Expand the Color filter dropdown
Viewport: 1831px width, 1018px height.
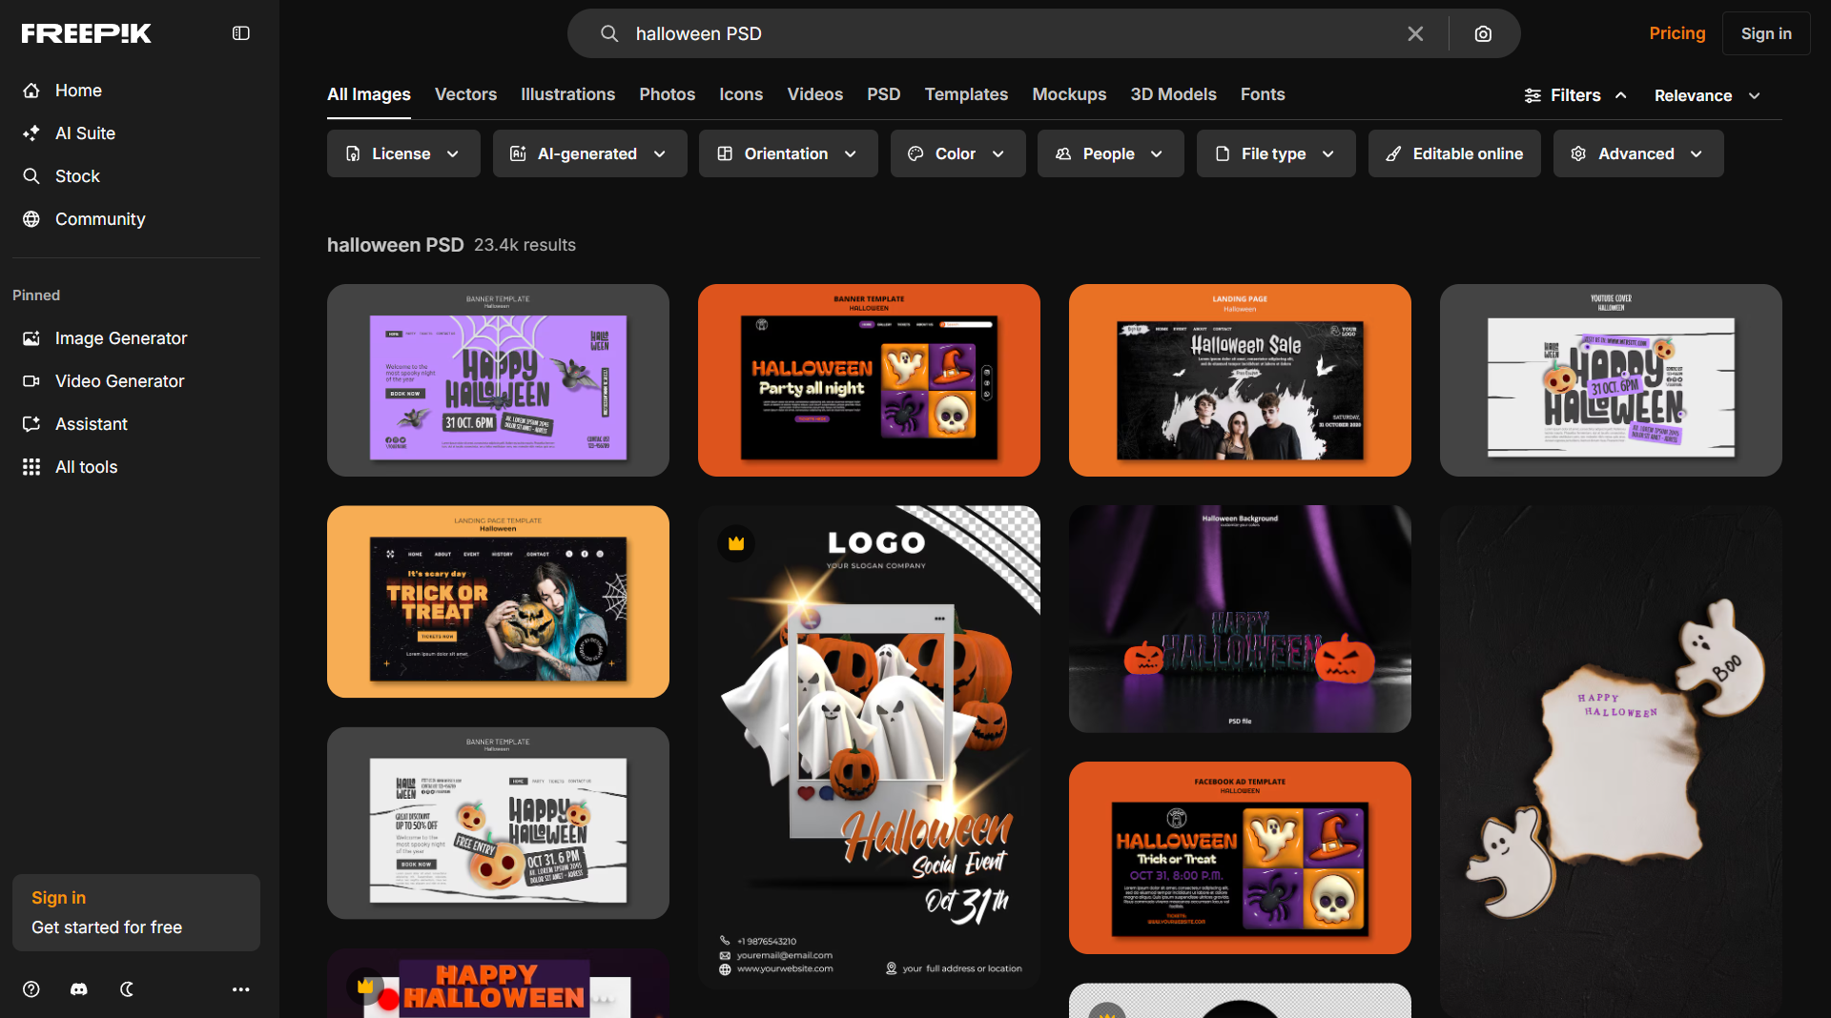(958, 153)
